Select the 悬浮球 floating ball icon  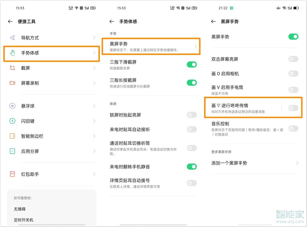(13, 106)
